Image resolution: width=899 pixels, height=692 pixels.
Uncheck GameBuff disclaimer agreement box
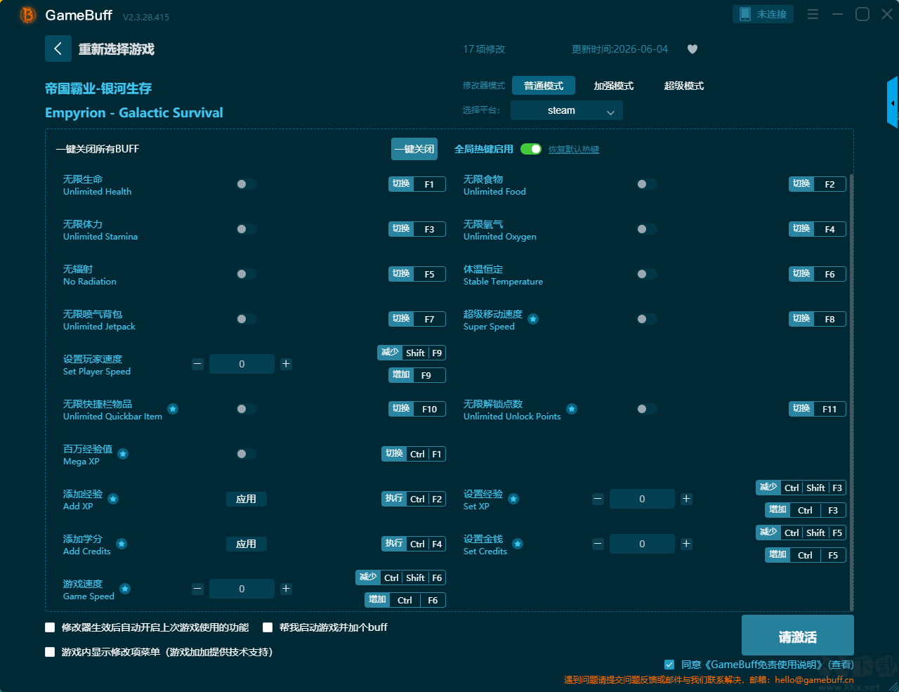pyautogui.click(x=669, y=665)
